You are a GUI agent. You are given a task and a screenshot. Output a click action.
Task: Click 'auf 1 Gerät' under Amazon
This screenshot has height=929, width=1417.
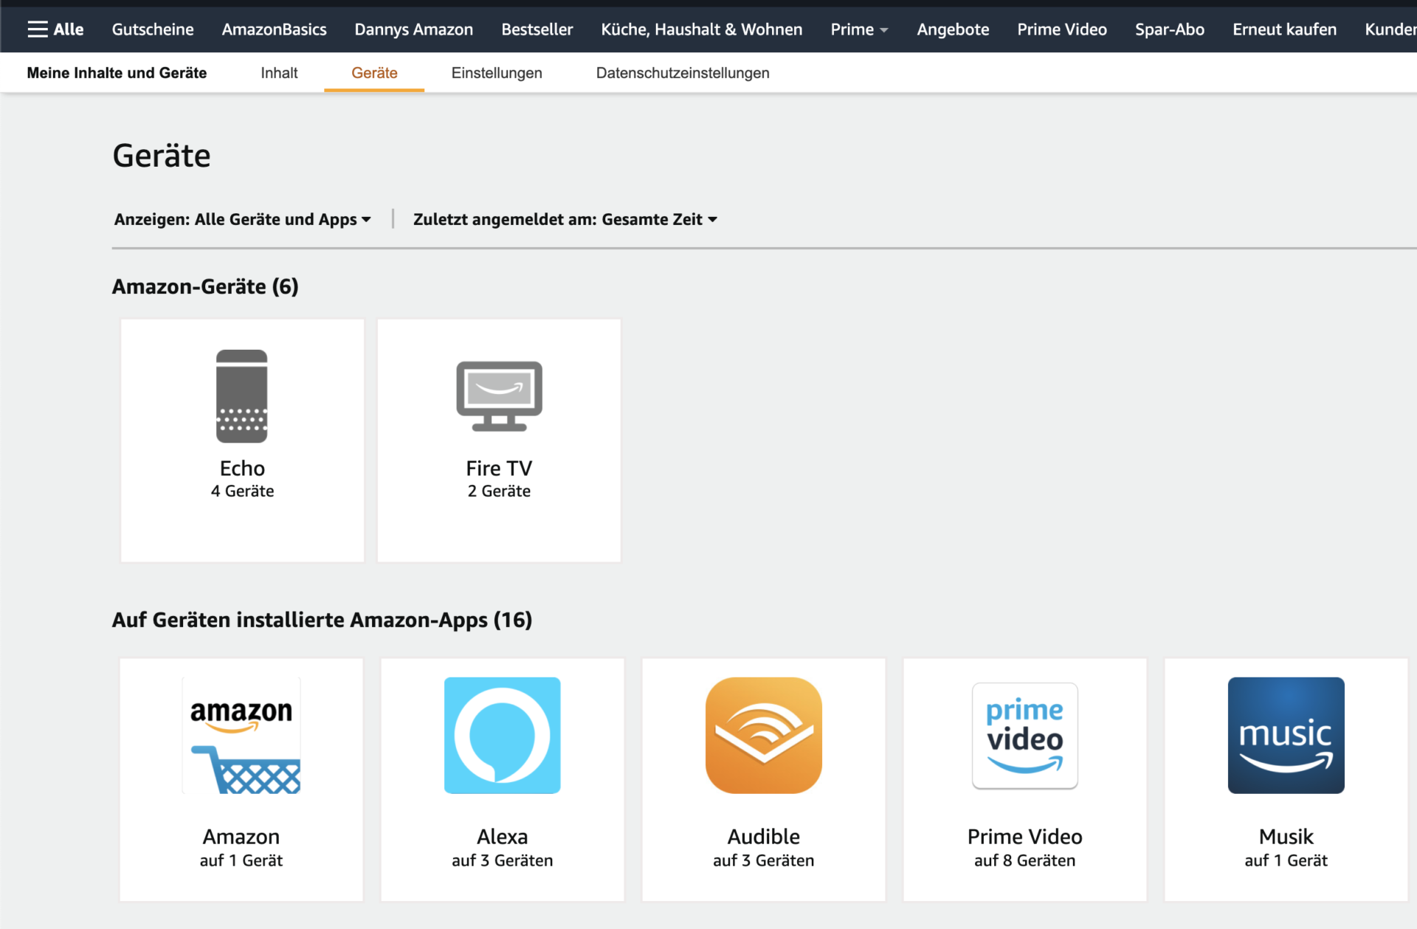(241, 860)
